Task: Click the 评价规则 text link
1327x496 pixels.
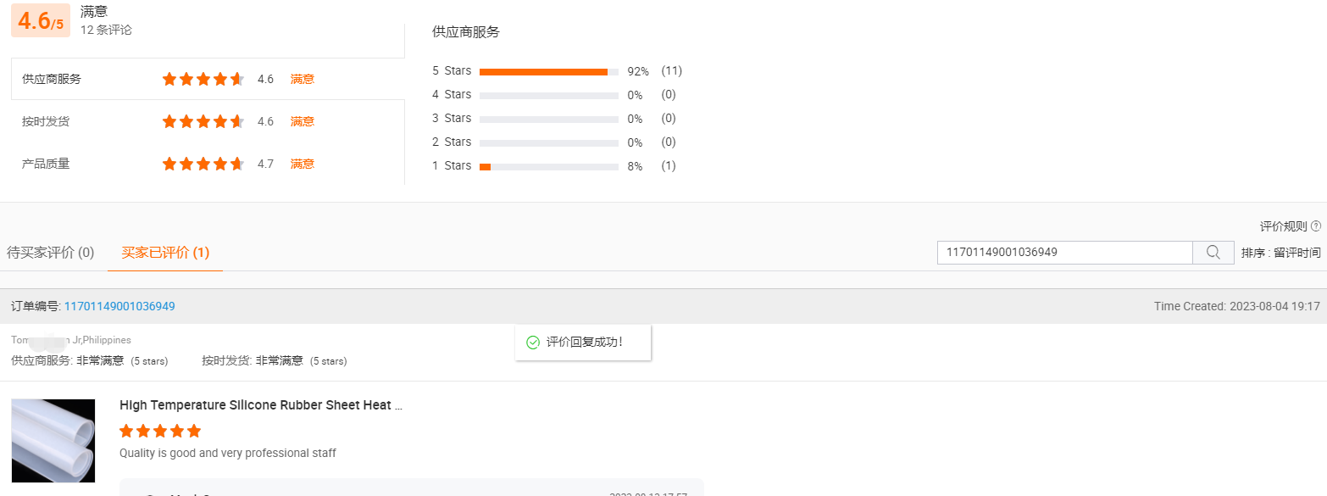Action: pyautogui.click(x=1283, y=226)
